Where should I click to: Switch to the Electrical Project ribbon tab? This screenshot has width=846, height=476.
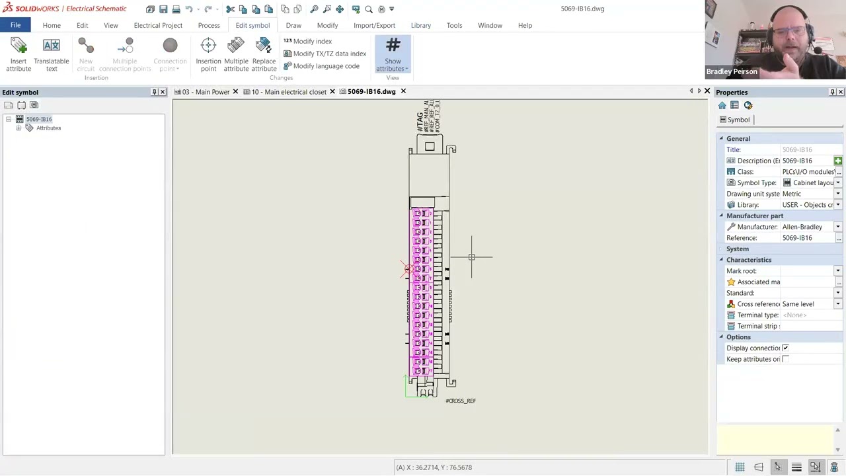158,25
